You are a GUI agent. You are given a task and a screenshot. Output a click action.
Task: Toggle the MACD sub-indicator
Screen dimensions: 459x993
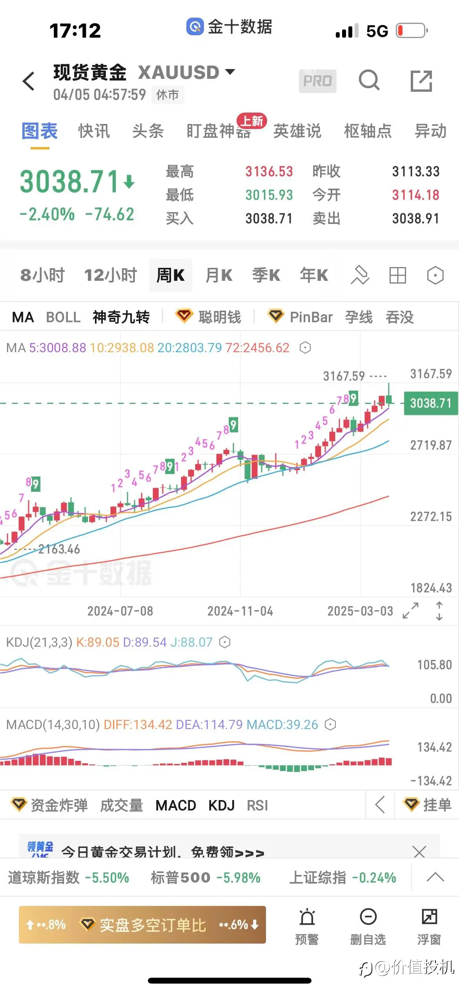176,805
